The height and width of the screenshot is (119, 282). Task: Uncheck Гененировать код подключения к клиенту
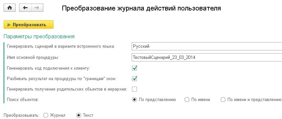pyautogui.click(x=134, y=68)
